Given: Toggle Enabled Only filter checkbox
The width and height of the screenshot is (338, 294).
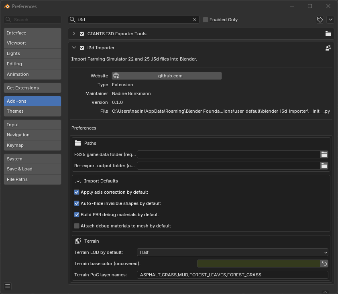Looking at the screenshot, I should pos(206,20).
